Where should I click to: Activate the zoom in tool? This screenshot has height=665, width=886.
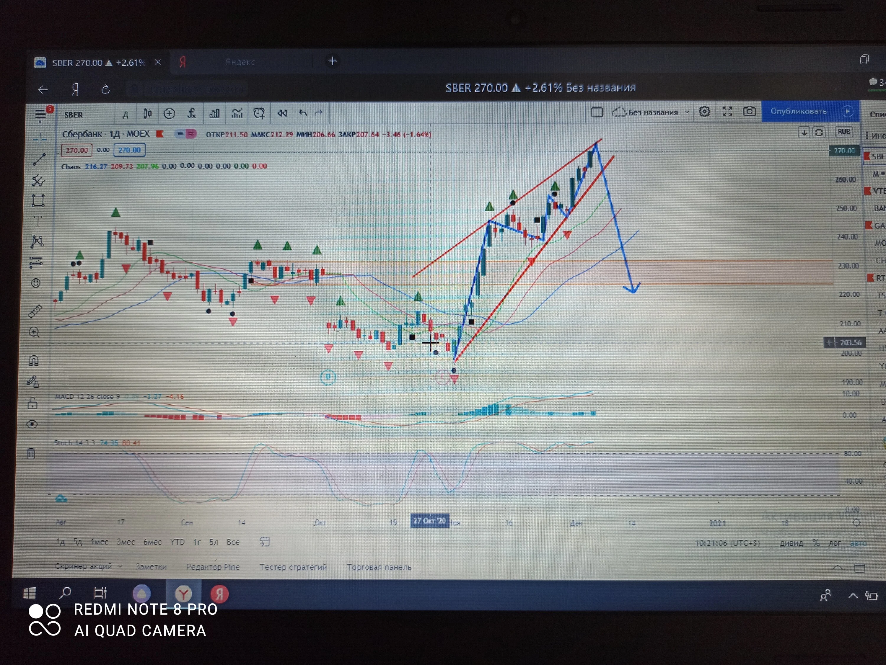[35, 332]
